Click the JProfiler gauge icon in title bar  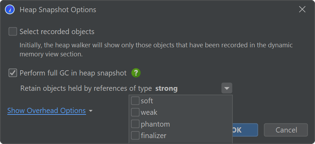(10, 10)
